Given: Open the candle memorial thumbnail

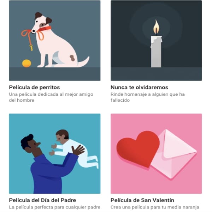Looking at the screenshot, I should click(156, 41).
